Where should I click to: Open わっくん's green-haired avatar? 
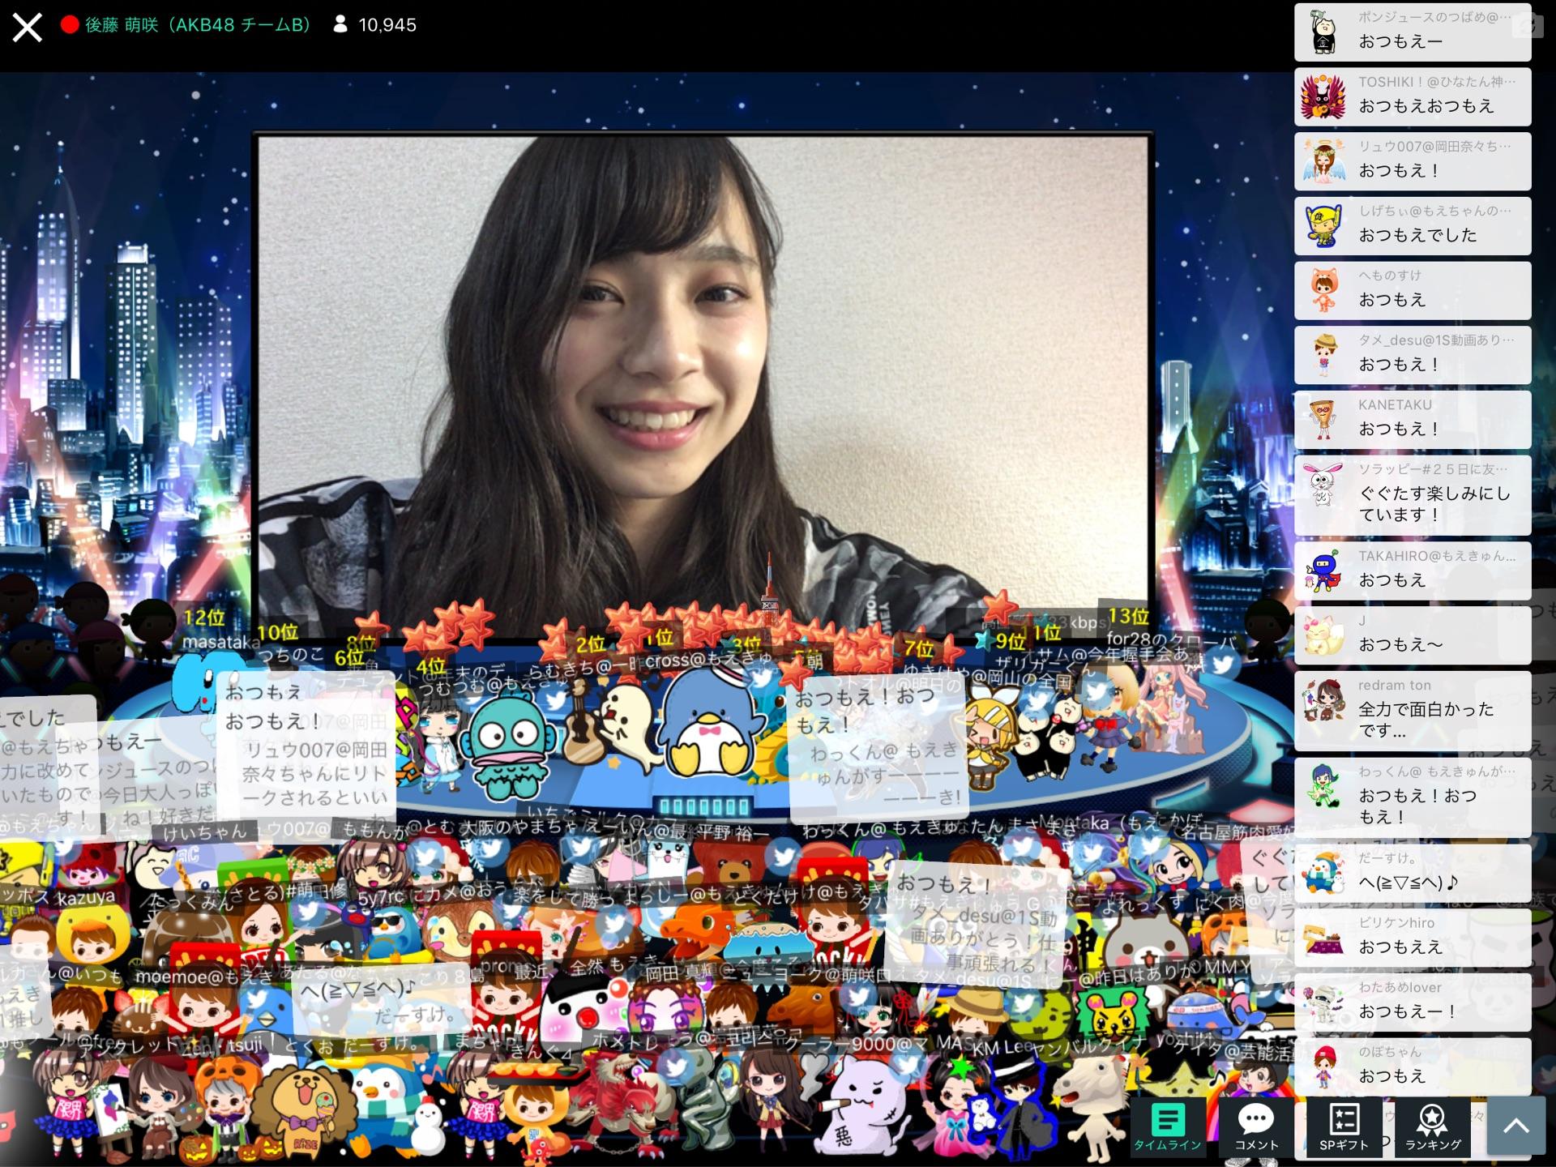pos(1323,786)
